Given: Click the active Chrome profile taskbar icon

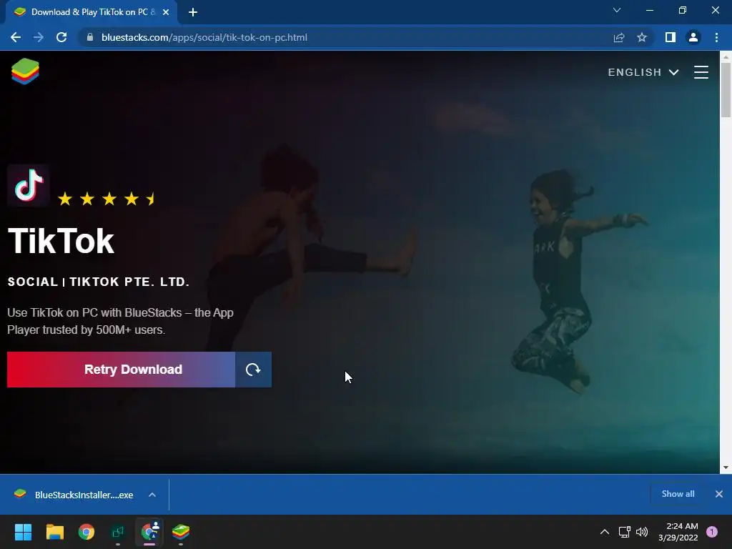Looking at the screenshot, I should [x=149, y=532].
